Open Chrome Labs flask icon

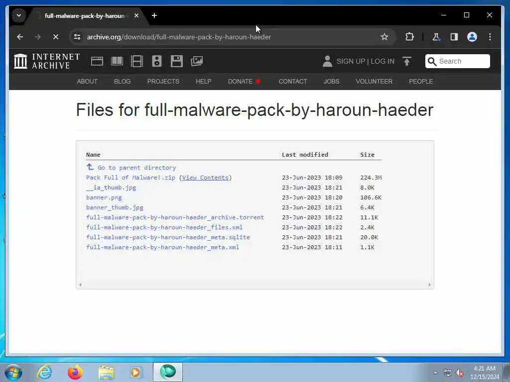[436, 37]
